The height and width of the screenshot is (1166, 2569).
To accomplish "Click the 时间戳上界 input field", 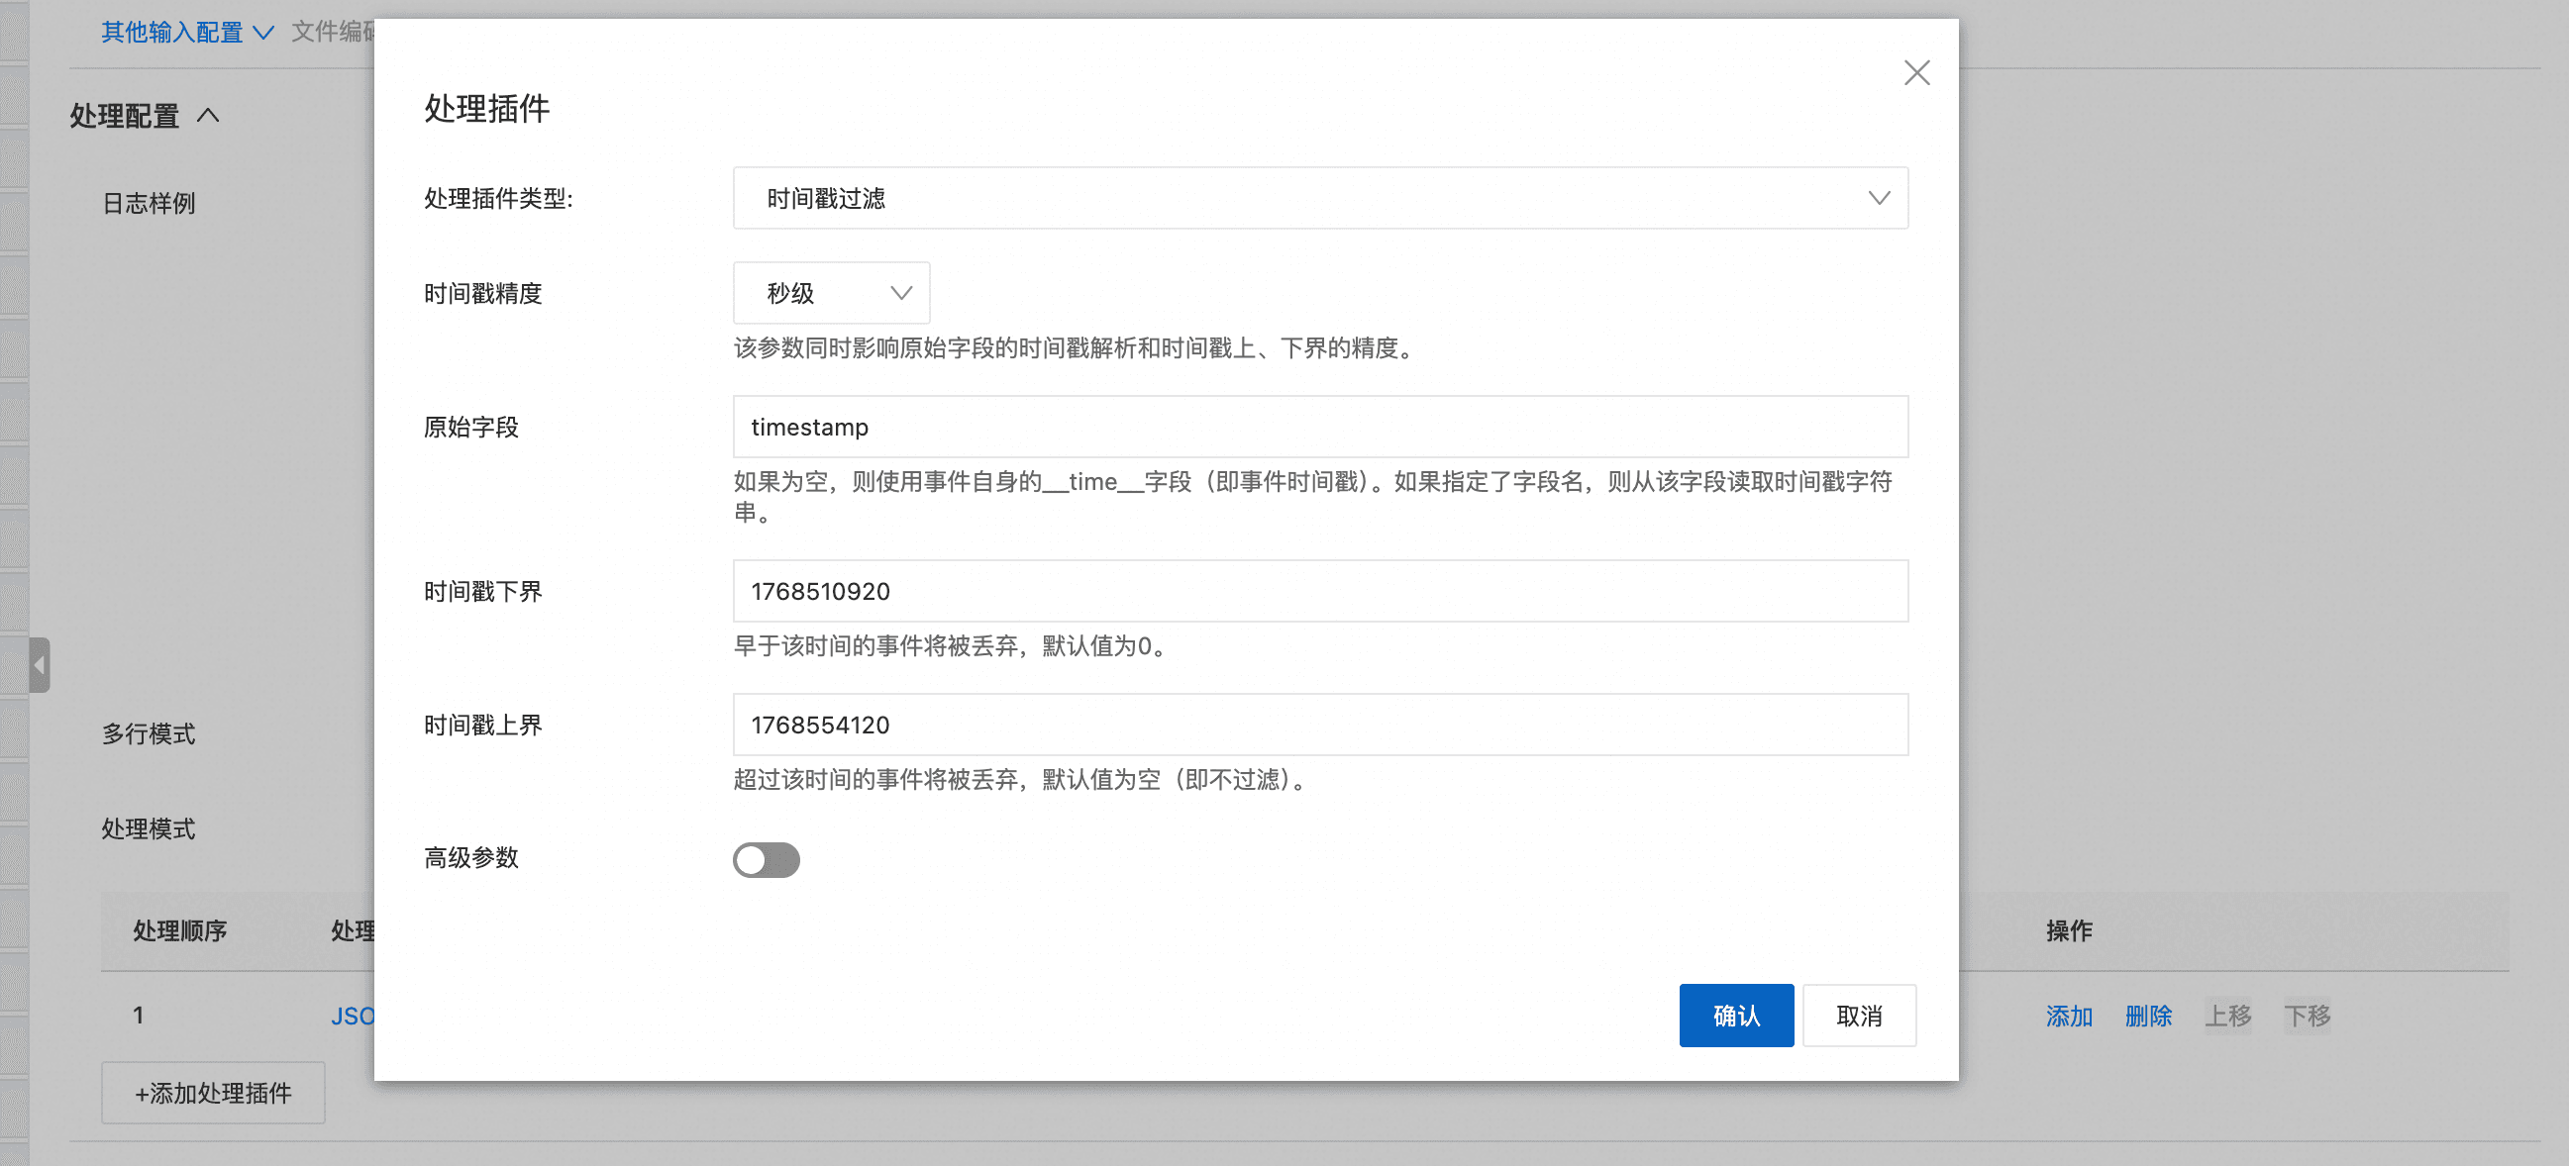I will pyautogui.click(x=1319, y=725).
